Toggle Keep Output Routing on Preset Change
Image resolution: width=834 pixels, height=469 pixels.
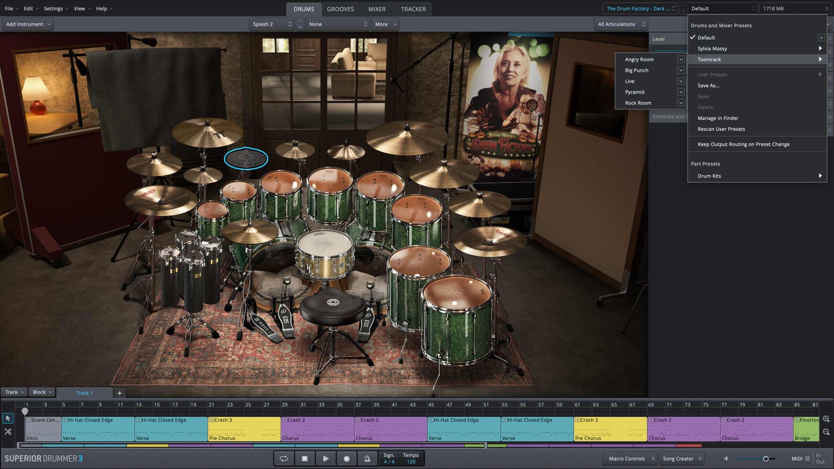pos(743,144)
